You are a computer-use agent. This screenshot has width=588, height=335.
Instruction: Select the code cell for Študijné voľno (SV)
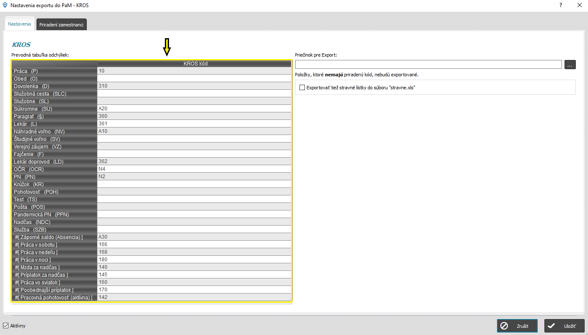pos(195,139)
